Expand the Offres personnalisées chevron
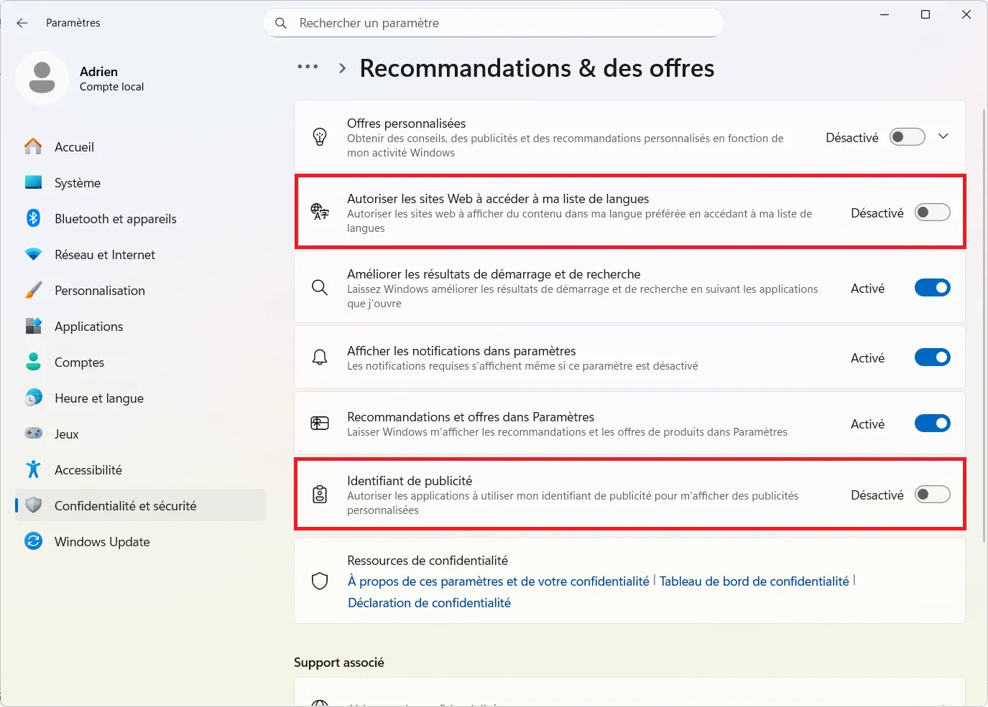Screen dimensions: 988x707 coord(943,136)
